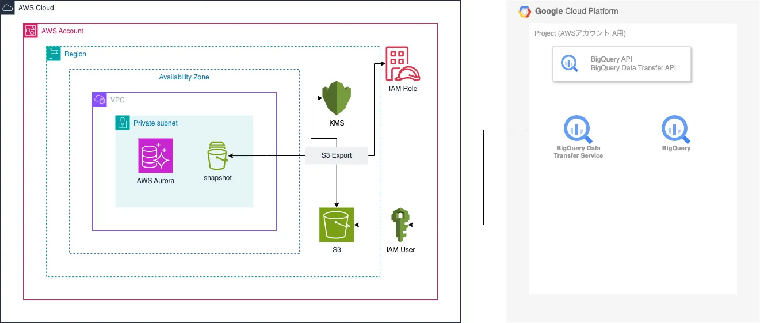The width and height of the screenshot is (760, 323).
Task: Select the Private subnet lock icon
Action: tap(122, 123)
